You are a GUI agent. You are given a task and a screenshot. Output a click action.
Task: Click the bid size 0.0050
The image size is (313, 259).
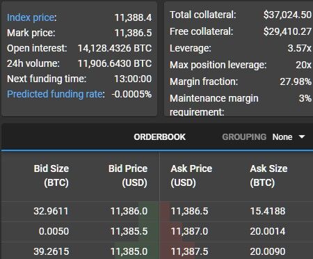[x=54, y=231]
